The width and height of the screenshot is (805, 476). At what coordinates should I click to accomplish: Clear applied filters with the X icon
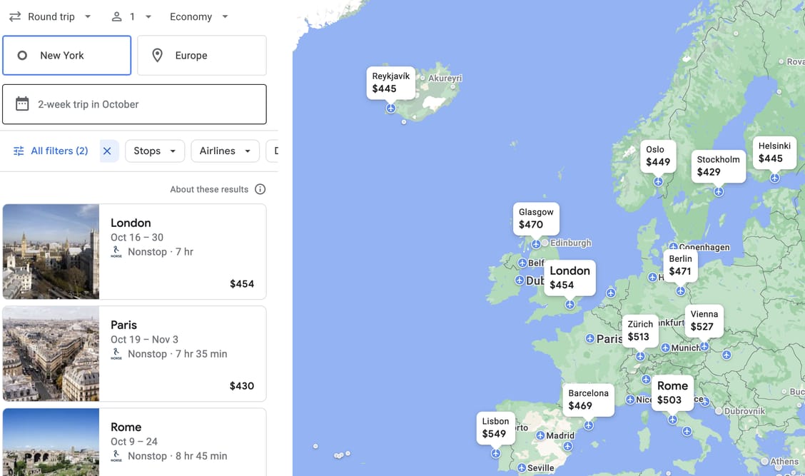pos(107,151)
